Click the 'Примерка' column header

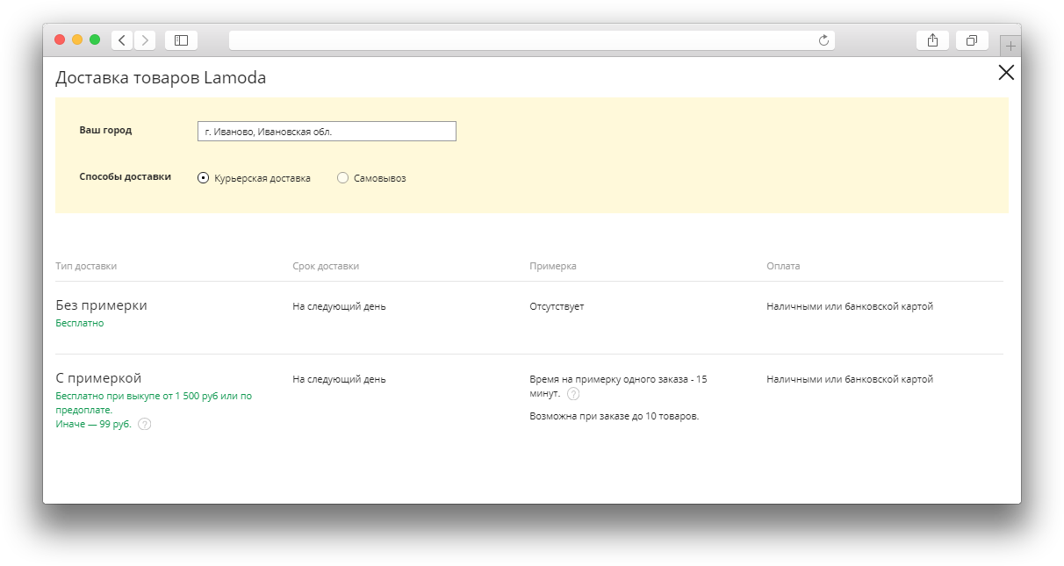[553, 266]
